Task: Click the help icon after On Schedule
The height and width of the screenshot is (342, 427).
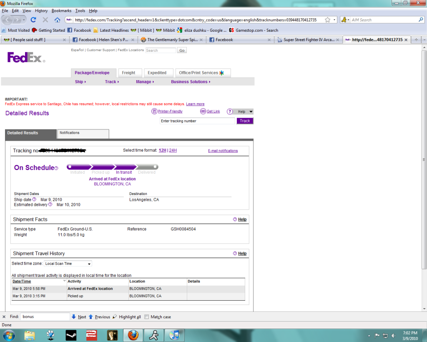Action: 56,168
